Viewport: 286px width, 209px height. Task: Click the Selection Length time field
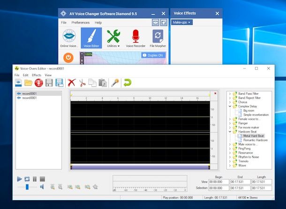262,188
